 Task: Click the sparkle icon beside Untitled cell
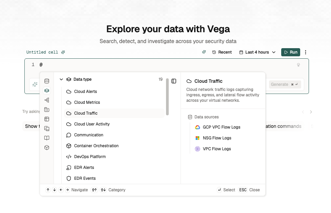coord(63,52)
